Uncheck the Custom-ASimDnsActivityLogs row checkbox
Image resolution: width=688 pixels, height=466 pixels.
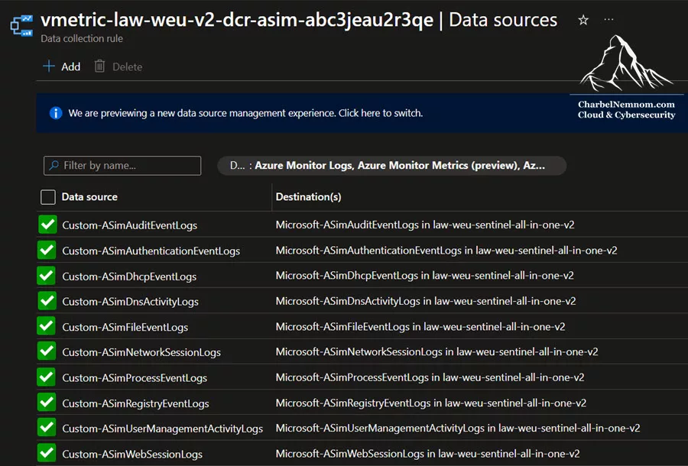(x=47, y=301)
